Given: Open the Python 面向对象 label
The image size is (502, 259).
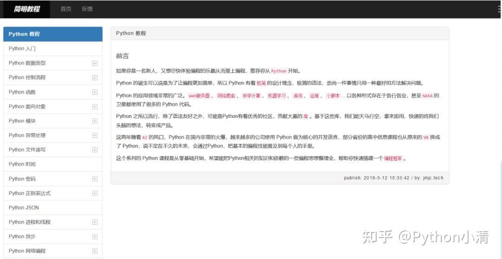Looking at the screenshot, I should [x=27, y=107].
